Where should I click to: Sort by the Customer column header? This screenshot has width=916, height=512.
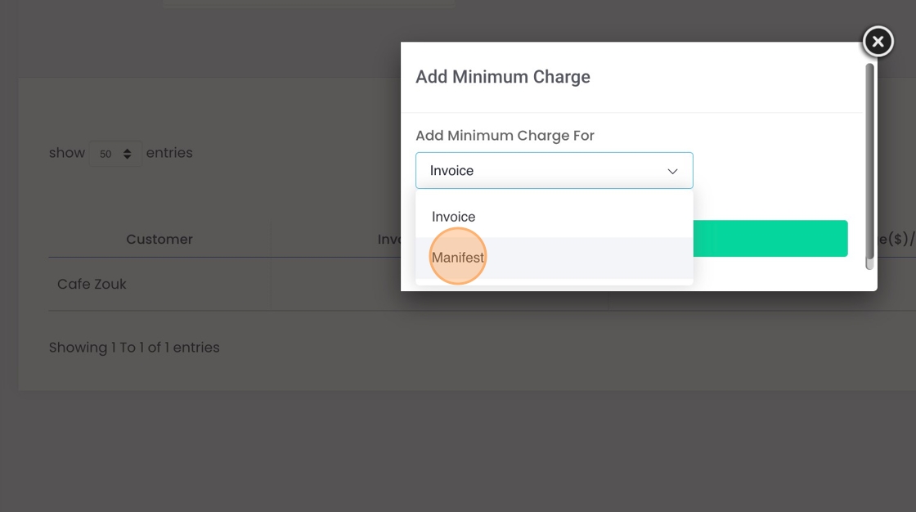[x=159, y=240]
